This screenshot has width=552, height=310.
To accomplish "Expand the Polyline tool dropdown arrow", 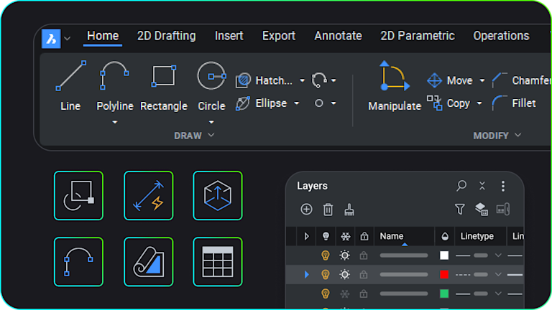I will [115, 122].
